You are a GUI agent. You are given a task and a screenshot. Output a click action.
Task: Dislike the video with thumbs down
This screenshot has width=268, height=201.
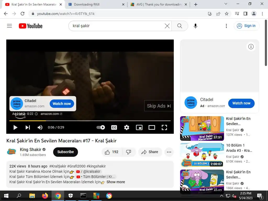click(129, 152)
